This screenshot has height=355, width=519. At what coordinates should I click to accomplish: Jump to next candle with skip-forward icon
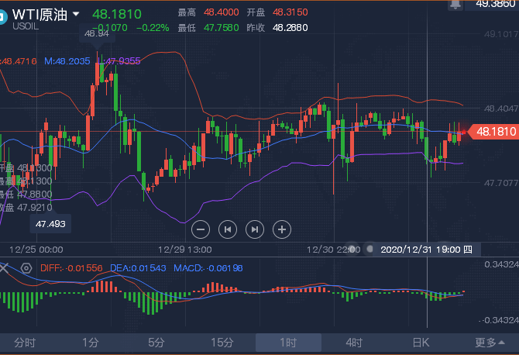click(255, 229)
